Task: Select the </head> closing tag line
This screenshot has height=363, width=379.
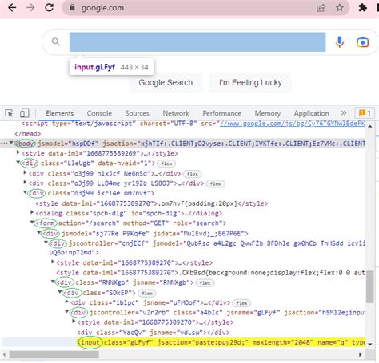Action: (28, 133)
